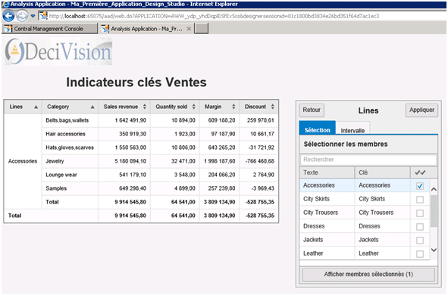Select the Jackets text entry
448x295 pixels.
(313, 240)
